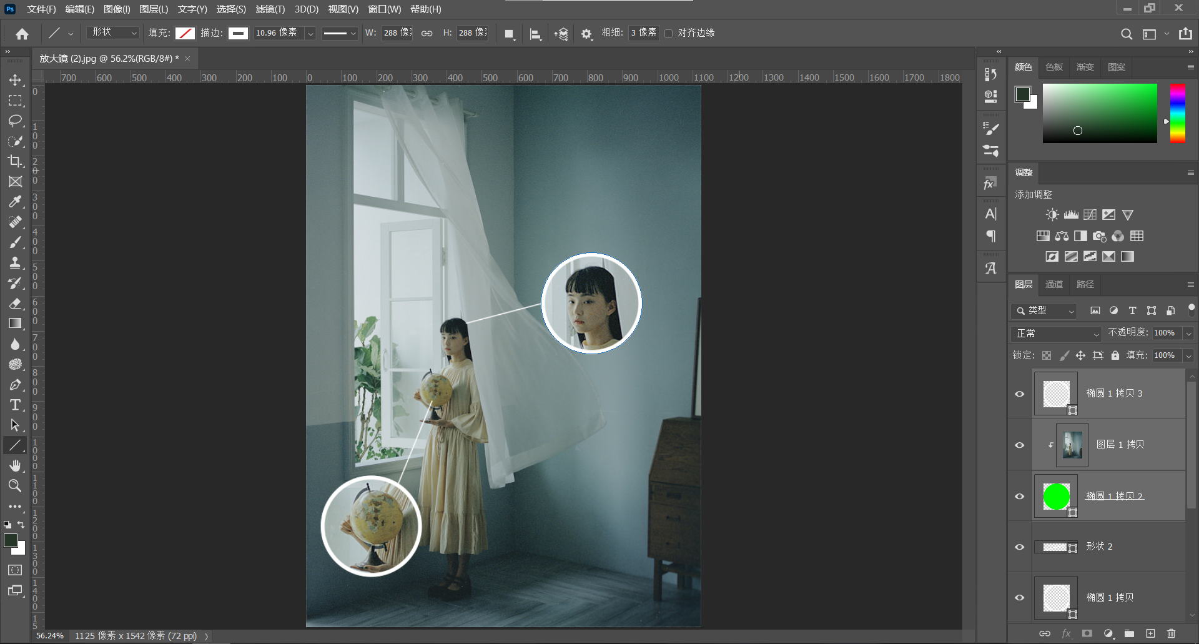Open path operations in options bar
1199x644 pixels.
tap(510, 34)
